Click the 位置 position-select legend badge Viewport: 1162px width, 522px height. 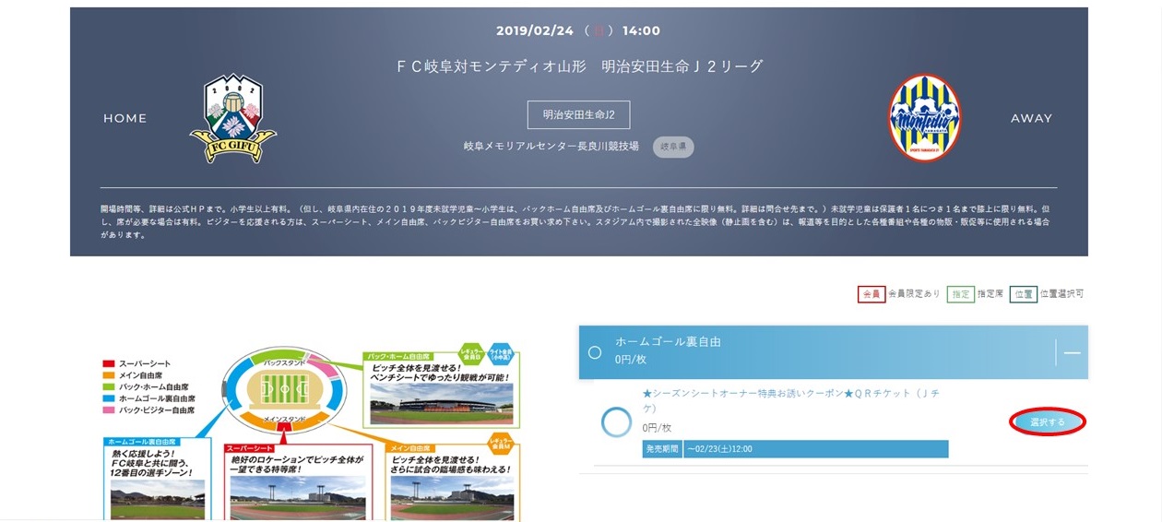click(x=1023, y=293)
